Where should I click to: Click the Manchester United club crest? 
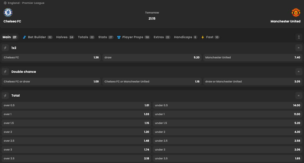296,12
